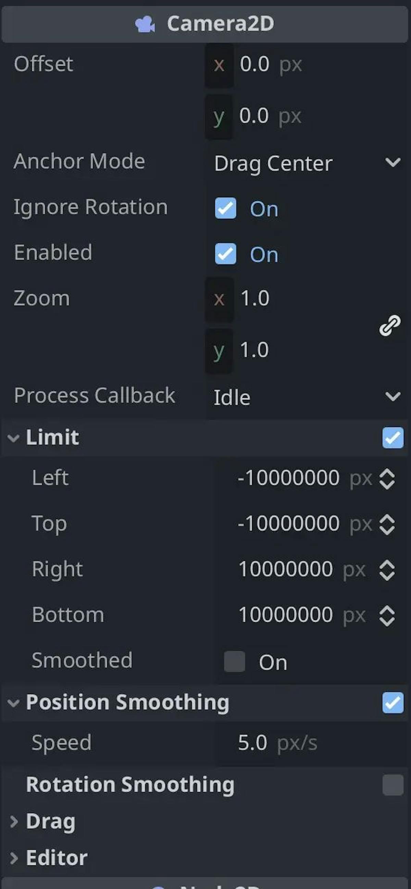Screen dimensions: 411x889
Task: Enable the Rotation Smoothing checkbox
Action: [393, 785]
